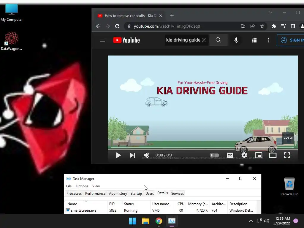Switch to theater mode
The width and height of the screenshot is (304, 228).
[x=273, y=155]
